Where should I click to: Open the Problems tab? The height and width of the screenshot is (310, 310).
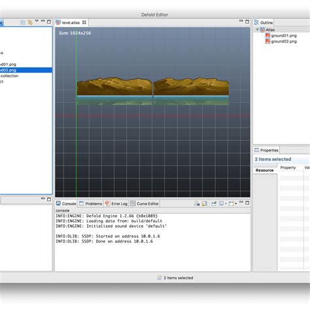[x=91, y=203]
